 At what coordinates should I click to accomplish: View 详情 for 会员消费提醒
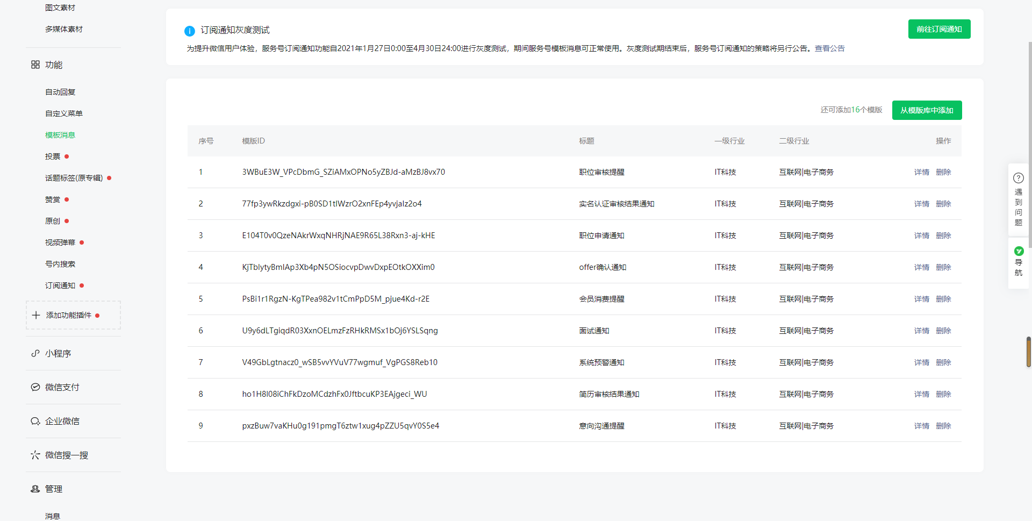[x=922, y=299]
